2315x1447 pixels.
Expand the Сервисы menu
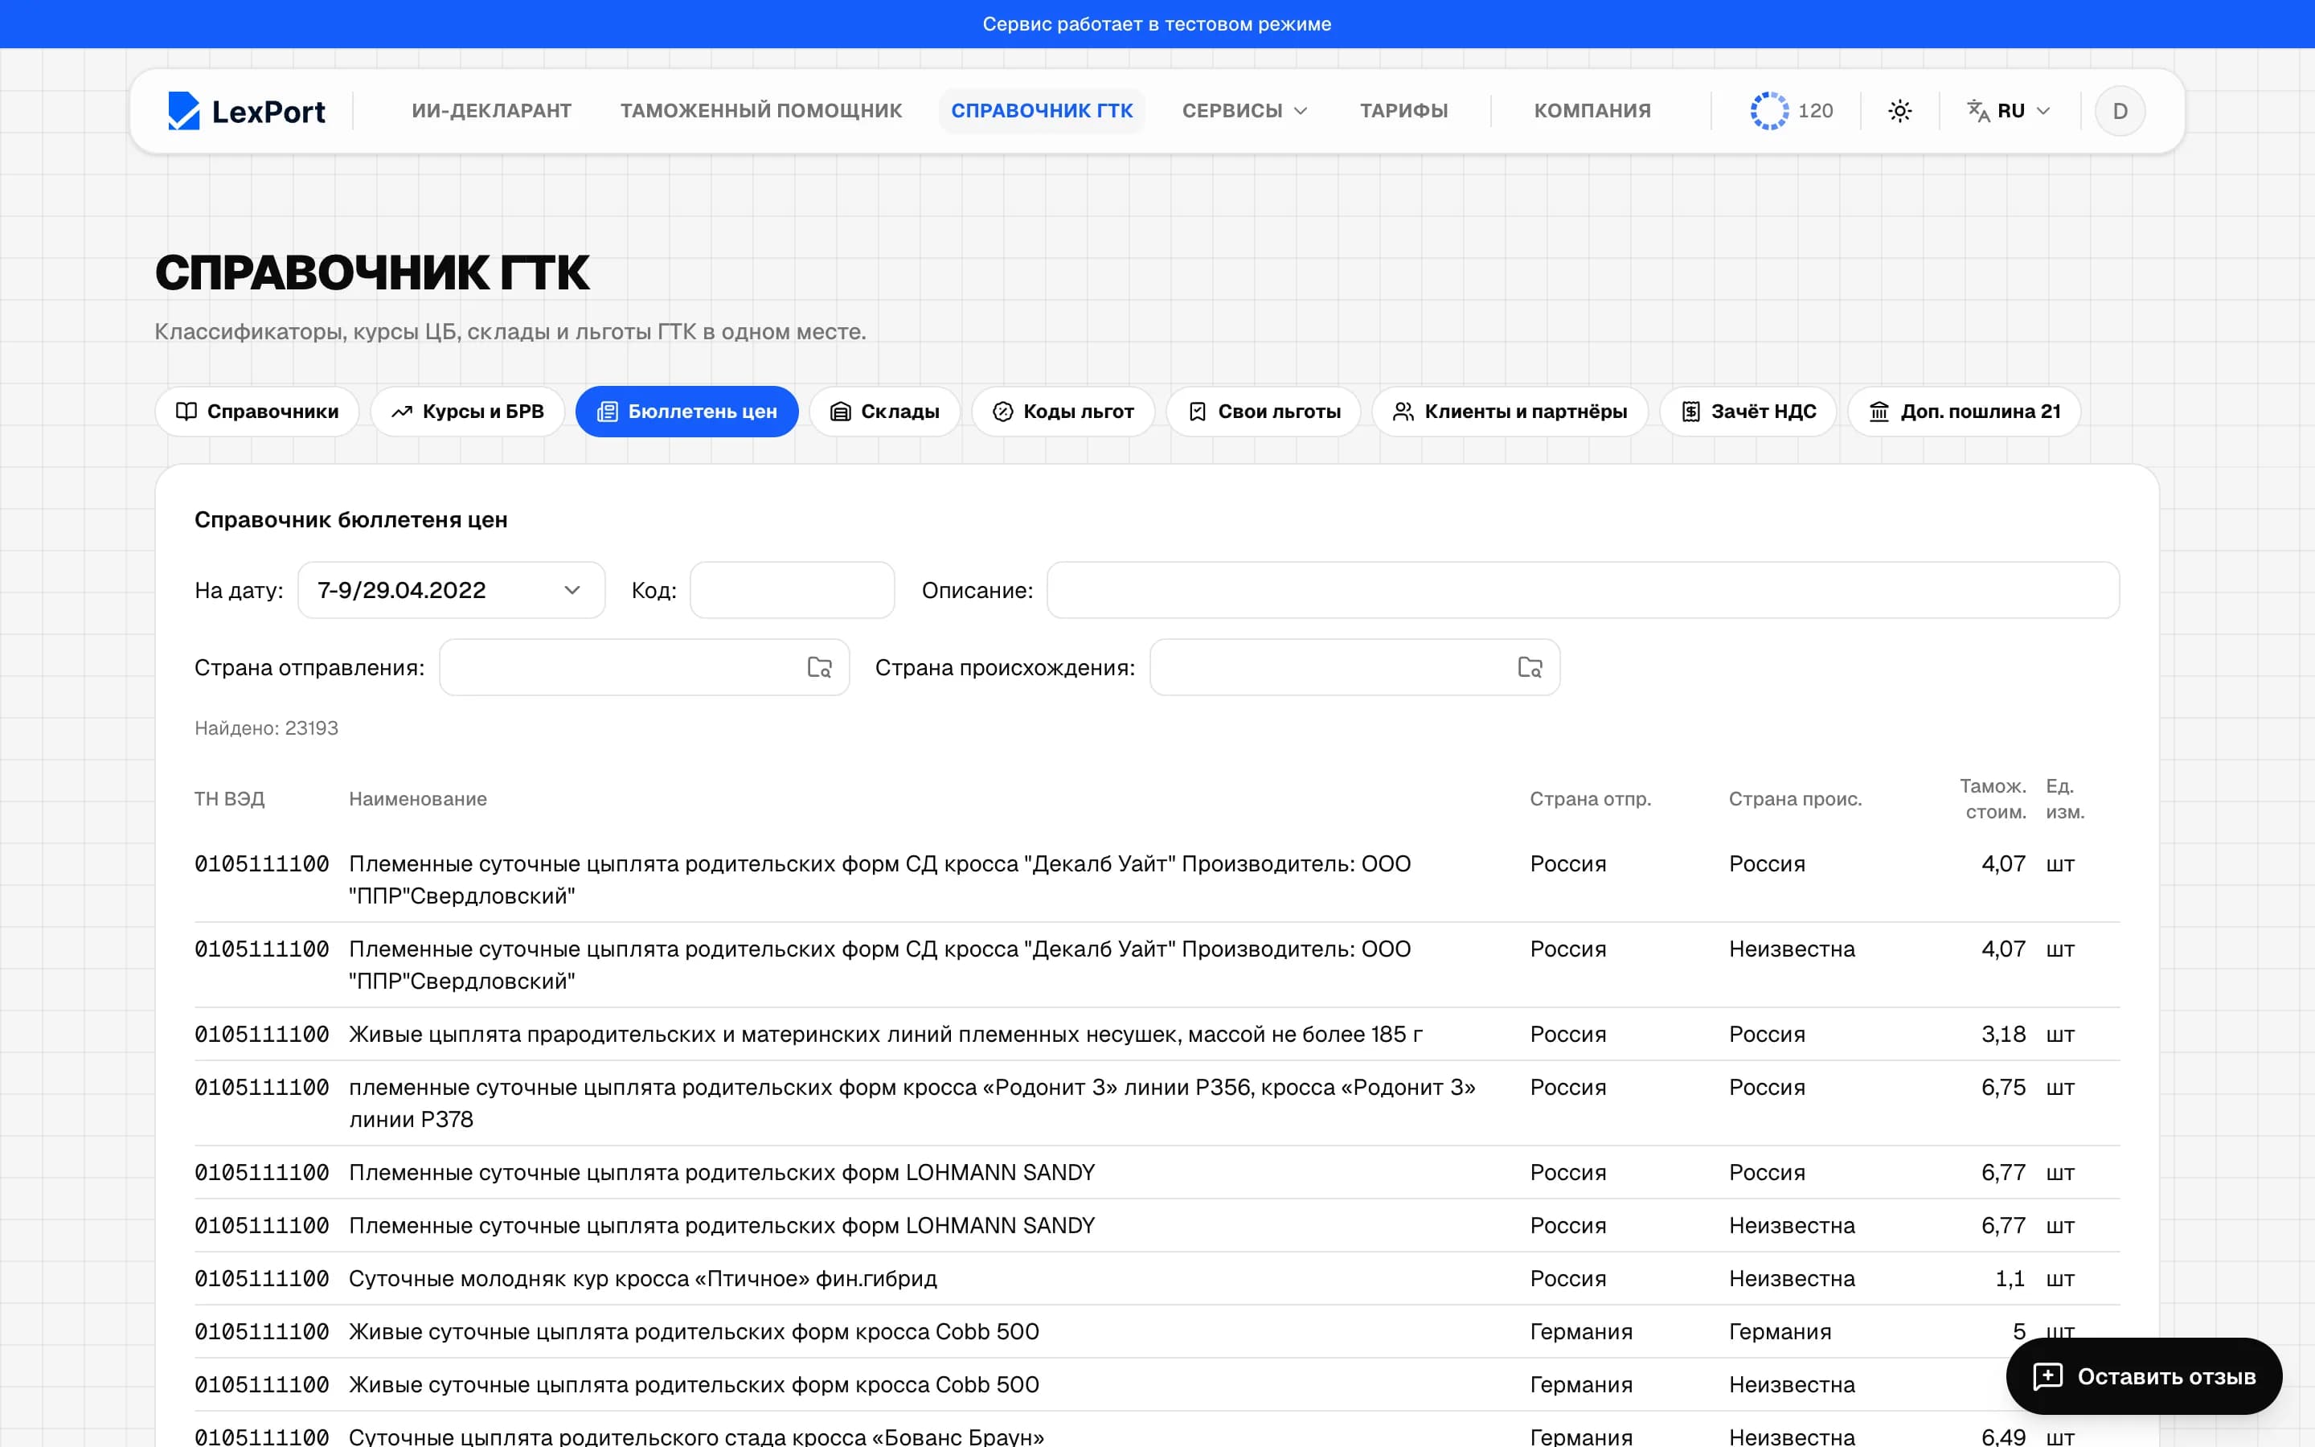(1244, 111)
